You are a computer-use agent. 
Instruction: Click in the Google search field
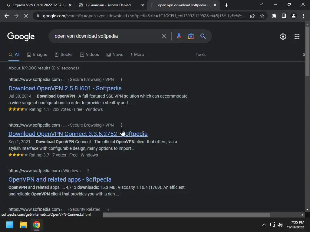click(x=107, y=36)
